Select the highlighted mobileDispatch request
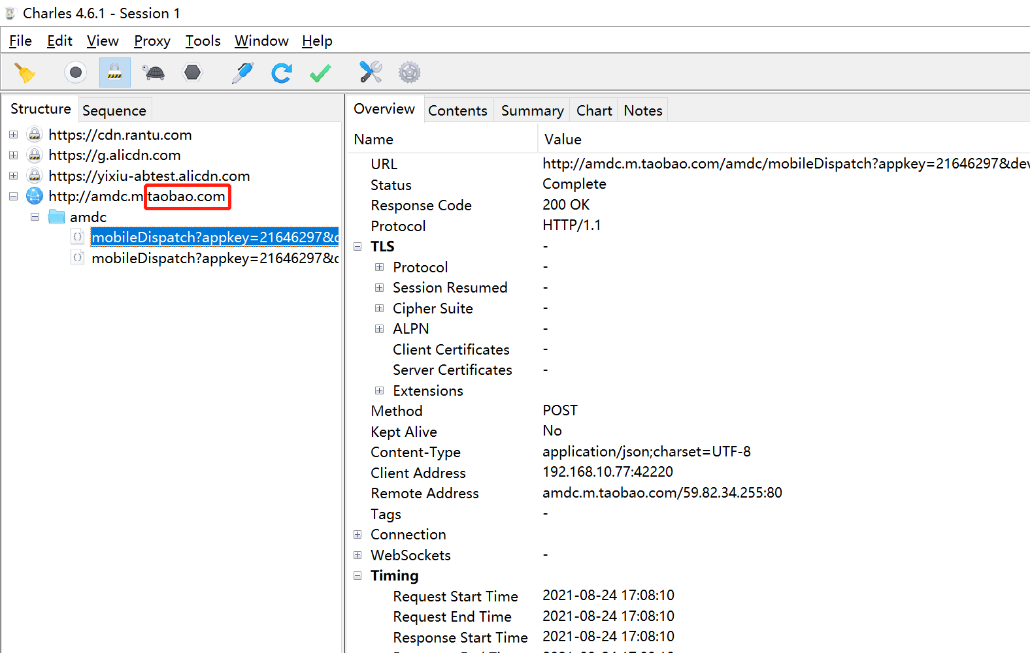The image size is (1030, 653). pyautogui.click(x=215, y=237)
